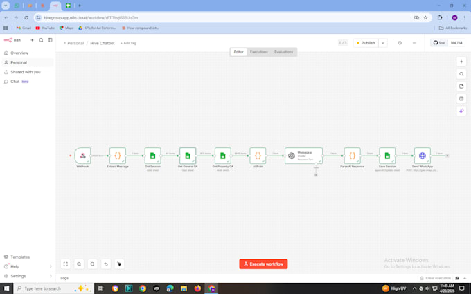471x294 pixels.
Task: Select the Get Property QA node
Action: click(x=222, y=156)
